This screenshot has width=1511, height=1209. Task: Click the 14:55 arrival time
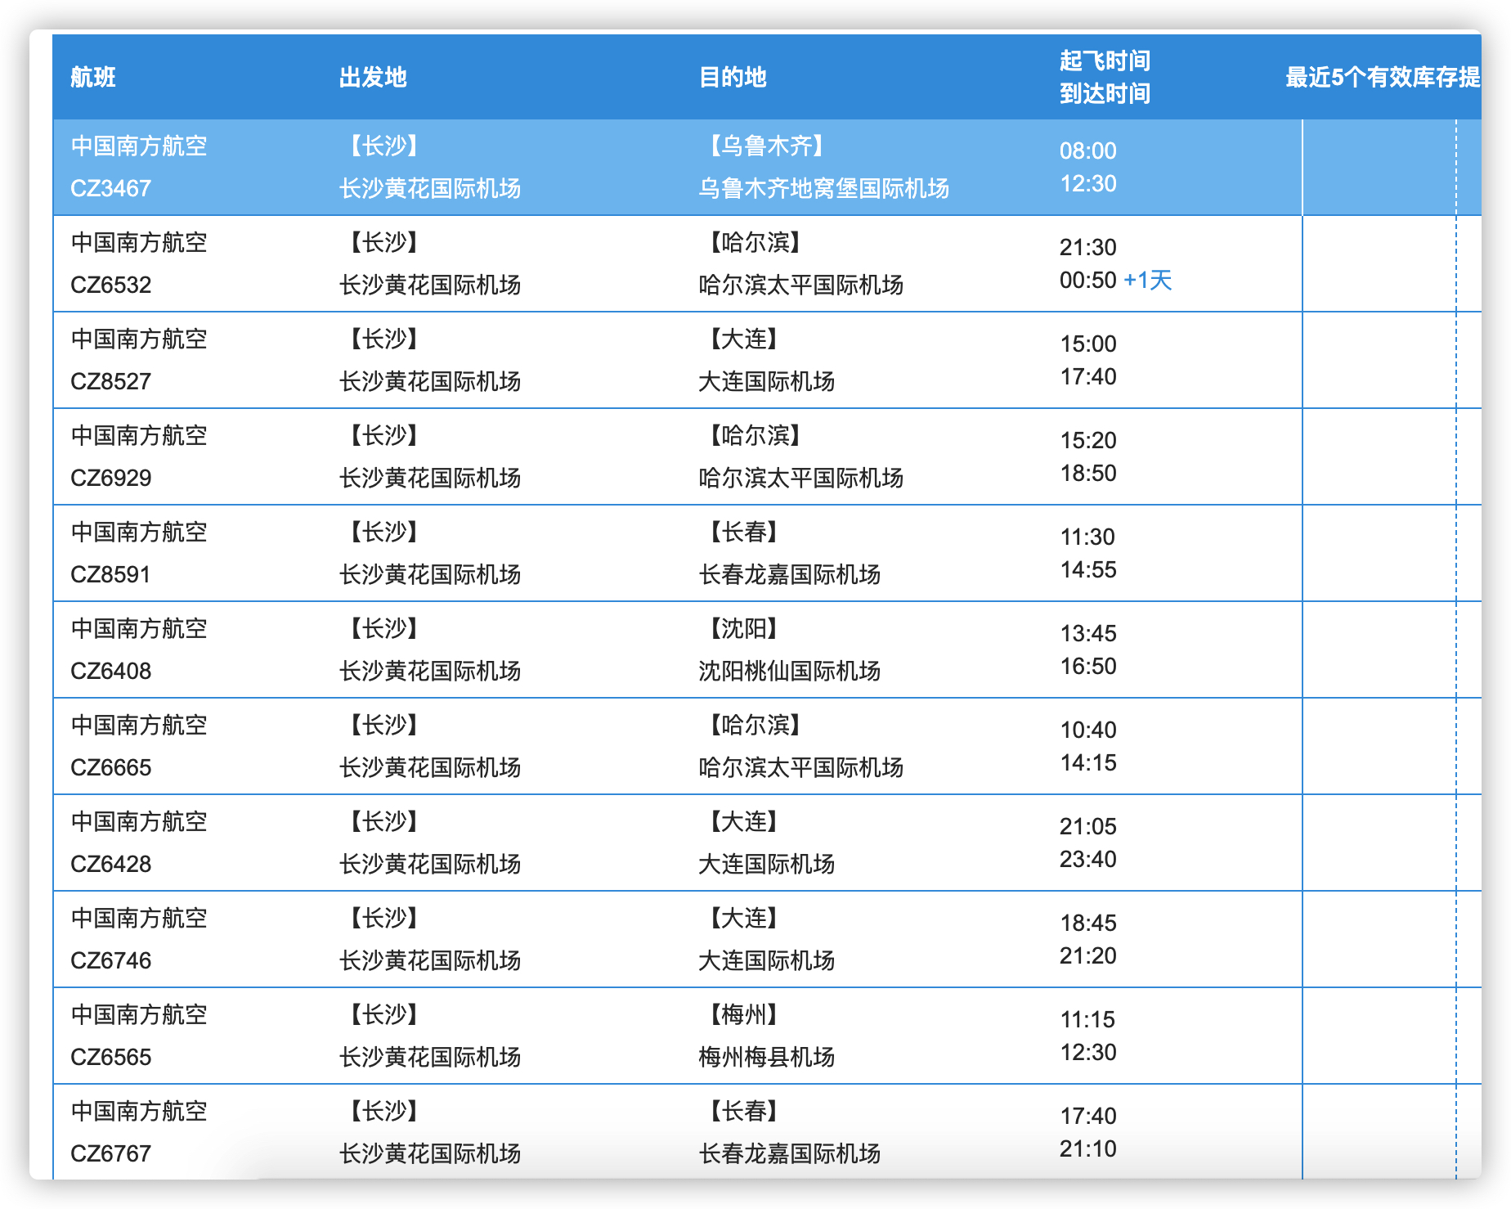click(x=1088, y=569)
